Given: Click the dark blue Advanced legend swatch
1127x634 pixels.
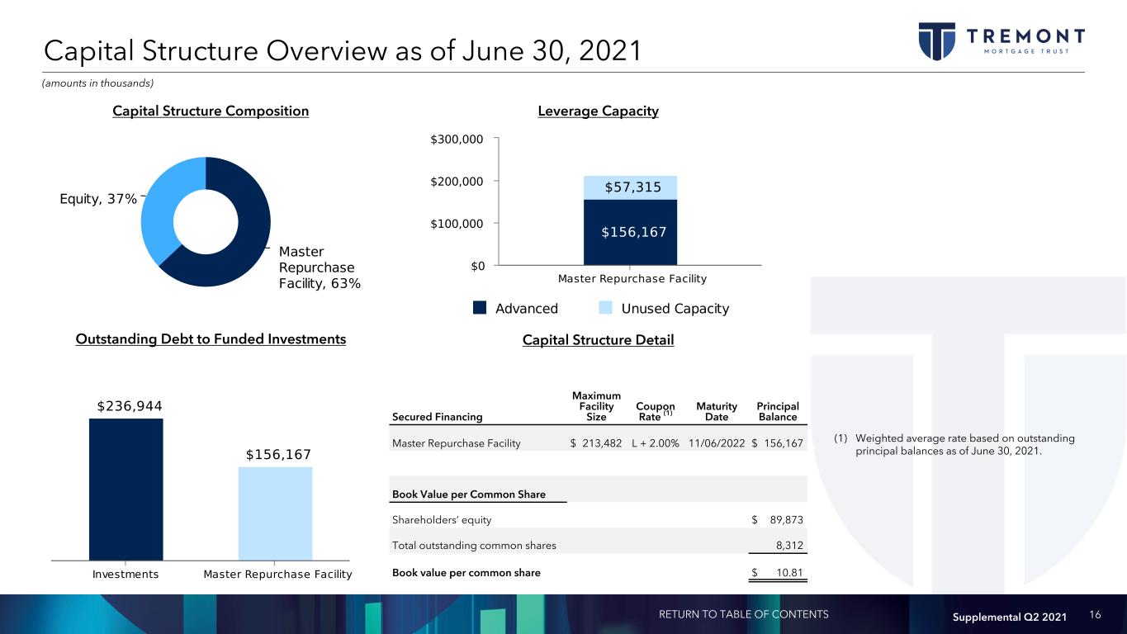Looking at the screenshot, I should [x=480, y=308].
